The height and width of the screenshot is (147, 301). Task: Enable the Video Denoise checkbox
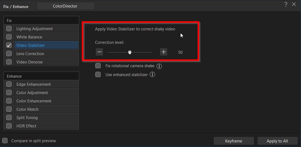coord(9,62)
